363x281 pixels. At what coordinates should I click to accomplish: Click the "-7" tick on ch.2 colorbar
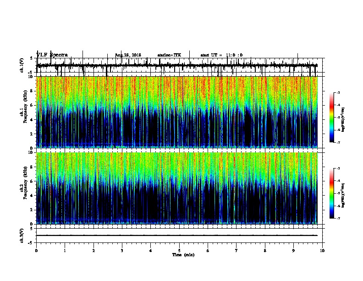click(x=338, y=218)
